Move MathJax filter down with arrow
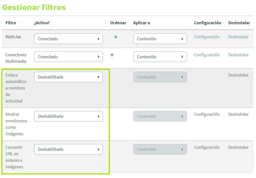 point(116,37)
